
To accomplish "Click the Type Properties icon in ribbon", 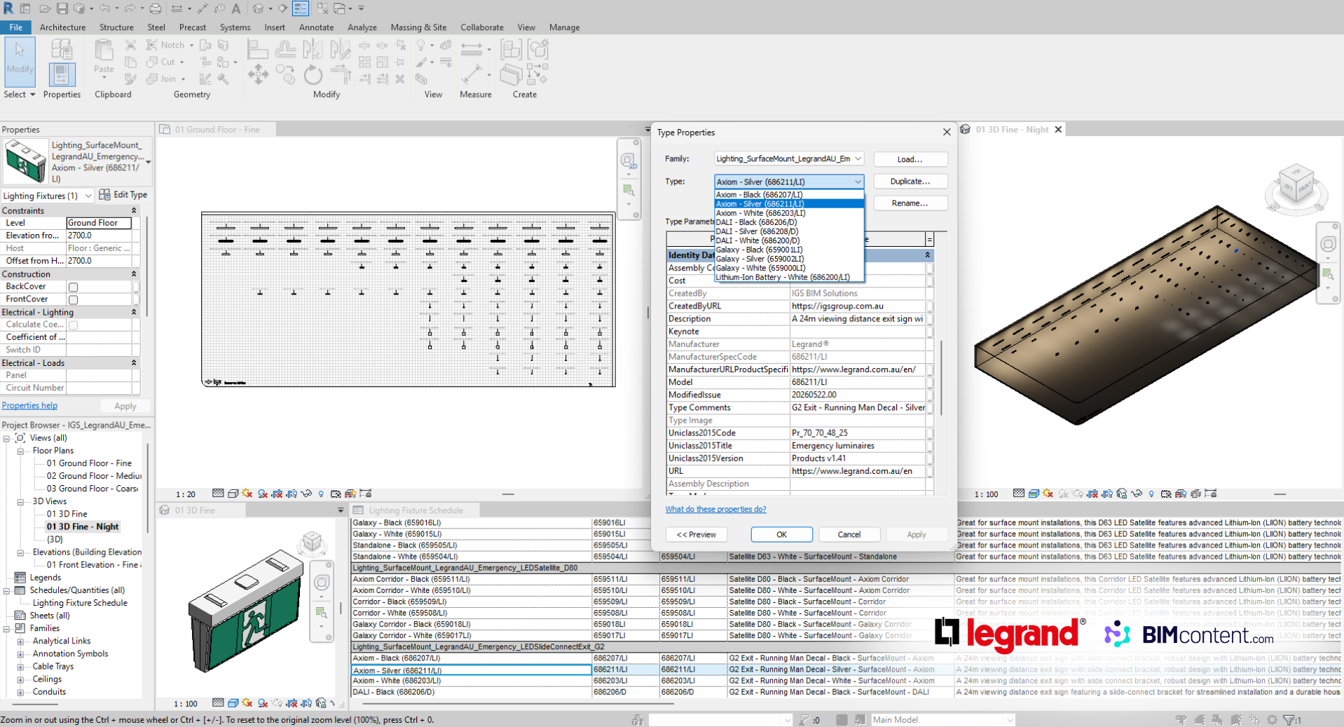I will coord(62,49).
